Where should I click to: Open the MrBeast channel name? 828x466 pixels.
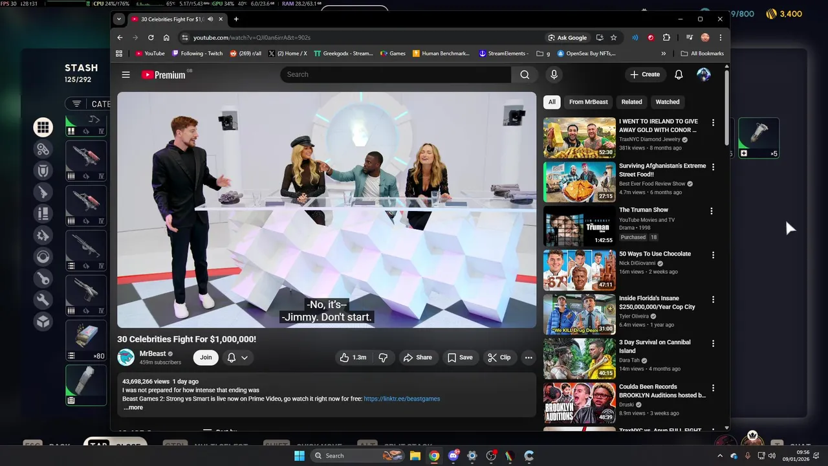(153, 354)
